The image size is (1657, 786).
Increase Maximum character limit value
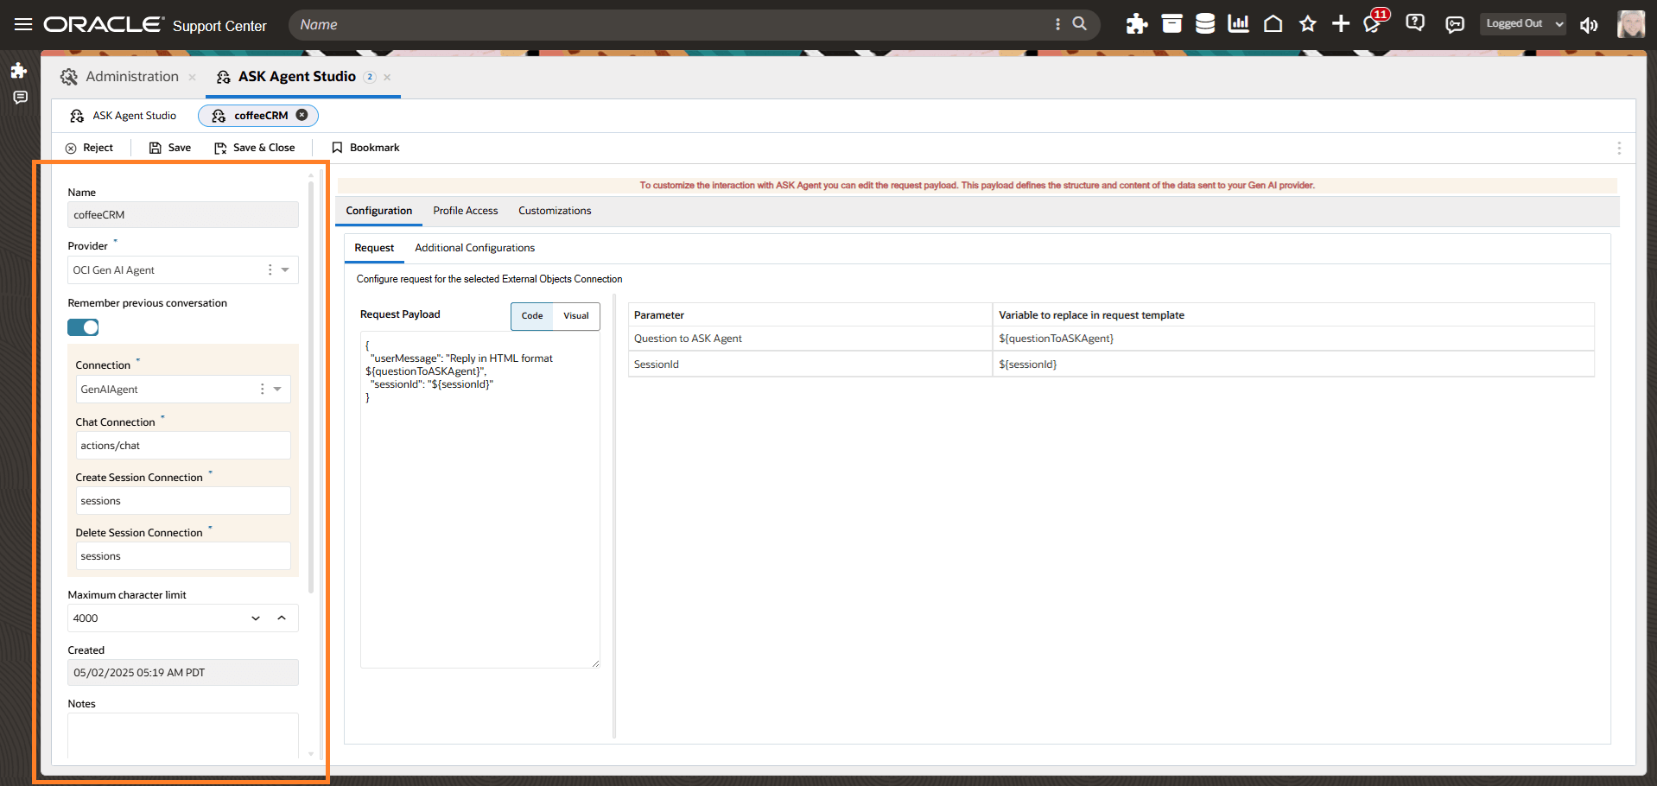(x=282, y=618)
